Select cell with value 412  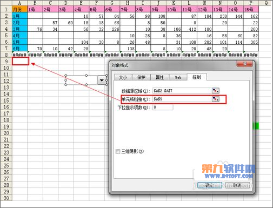(x=189, y=29)
